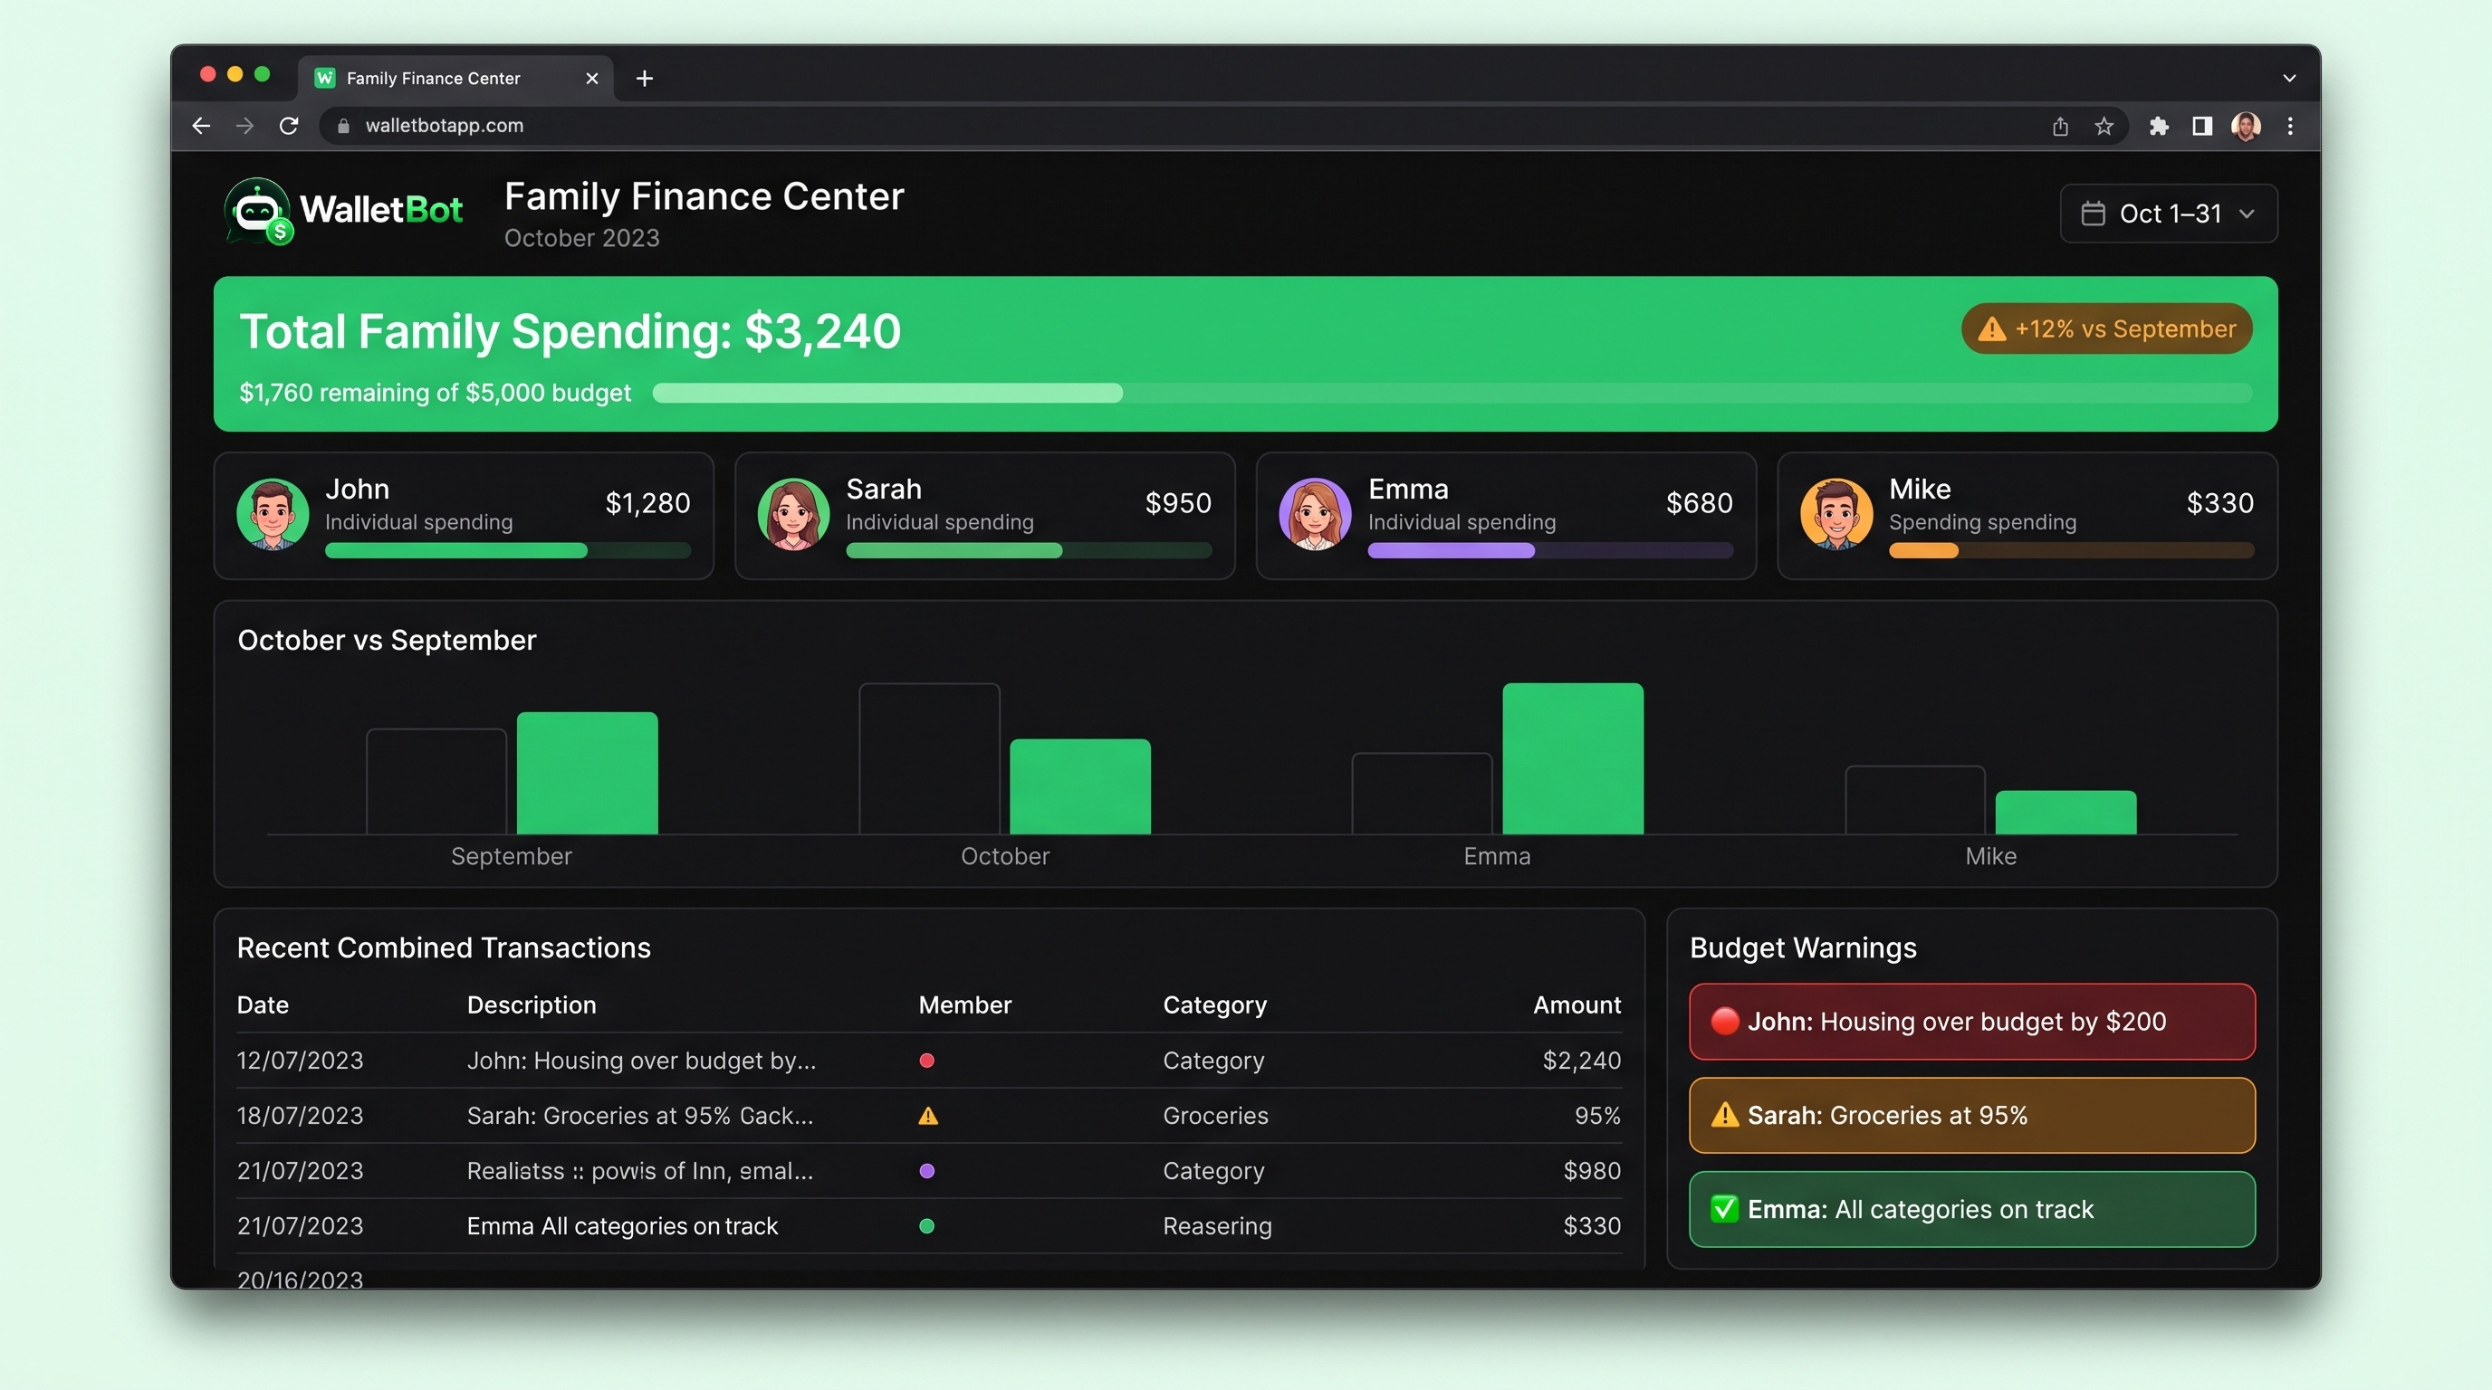Go back with the browser back arrow
Image resolution: width=2492 pixels, height=1390 pixels.
tap(201, 126)
